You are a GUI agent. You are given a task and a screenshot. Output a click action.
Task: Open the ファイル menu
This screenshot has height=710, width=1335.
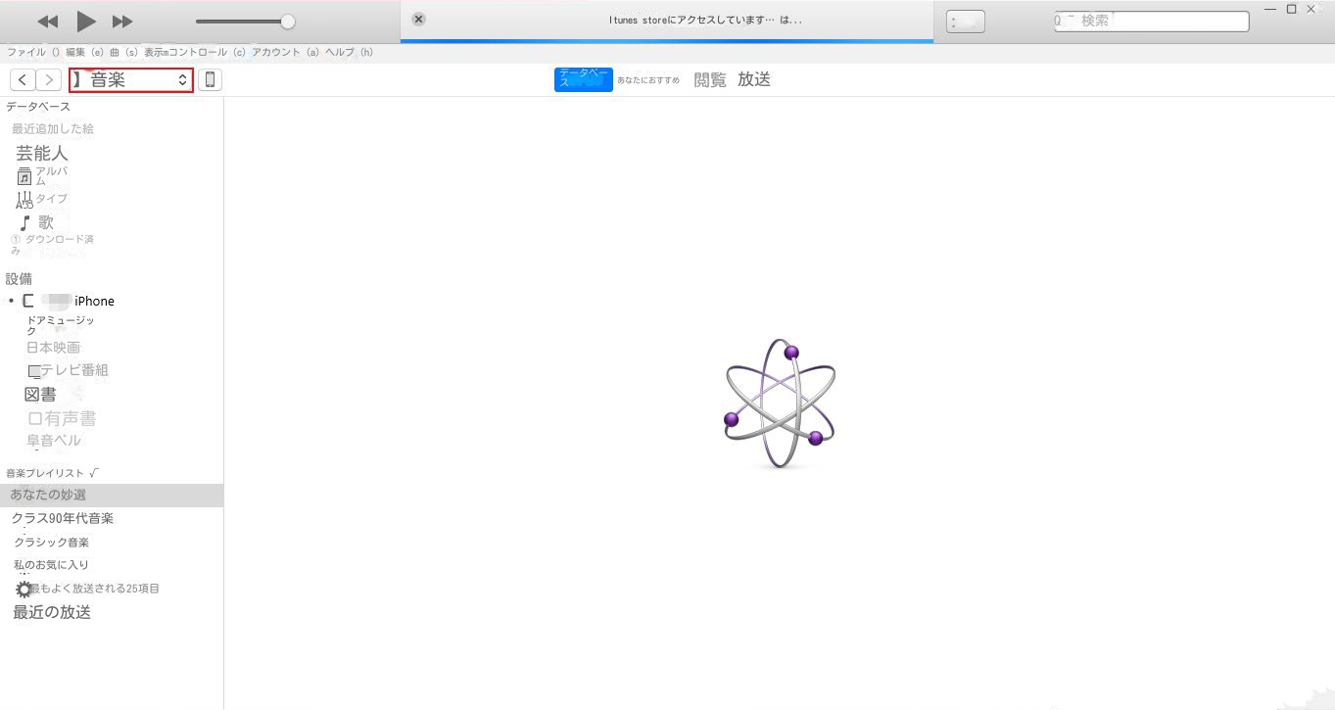(26, 52)
